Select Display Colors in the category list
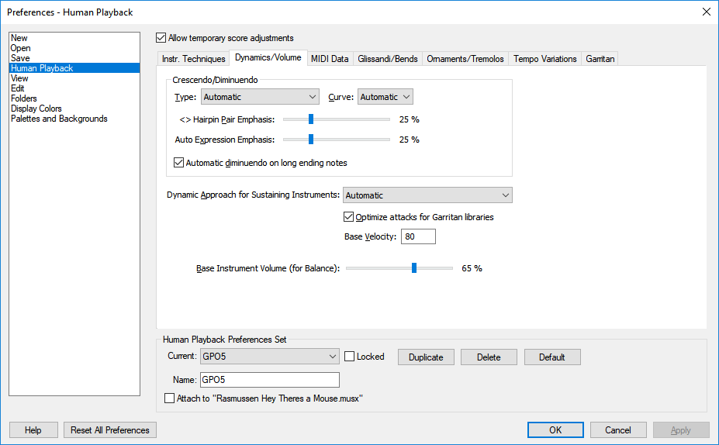The width and height of the screenshot is (719, 445). coord(36,109)
